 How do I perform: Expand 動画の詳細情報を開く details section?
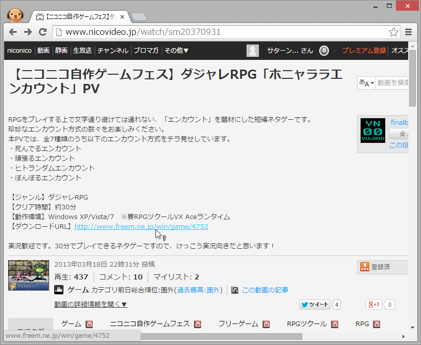[x=91, y=304]
